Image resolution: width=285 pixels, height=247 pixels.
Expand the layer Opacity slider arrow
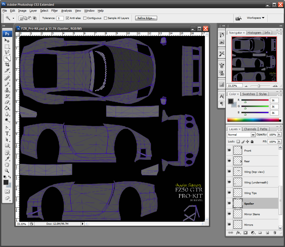point(279,135)
